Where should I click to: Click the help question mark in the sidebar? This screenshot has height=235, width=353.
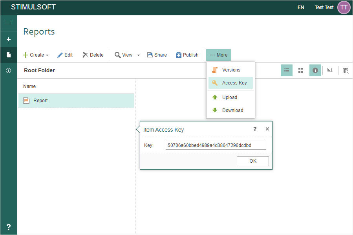pos(9,227)
